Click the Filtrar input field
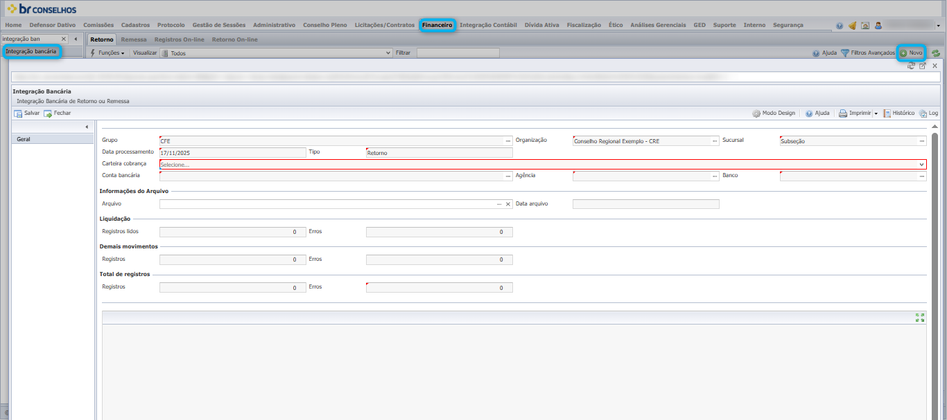 pos(458,53)
